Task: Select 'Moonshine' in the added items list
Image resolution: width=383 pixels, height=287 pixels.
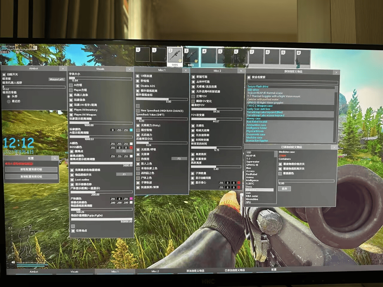Action: [x=252, y=199]
